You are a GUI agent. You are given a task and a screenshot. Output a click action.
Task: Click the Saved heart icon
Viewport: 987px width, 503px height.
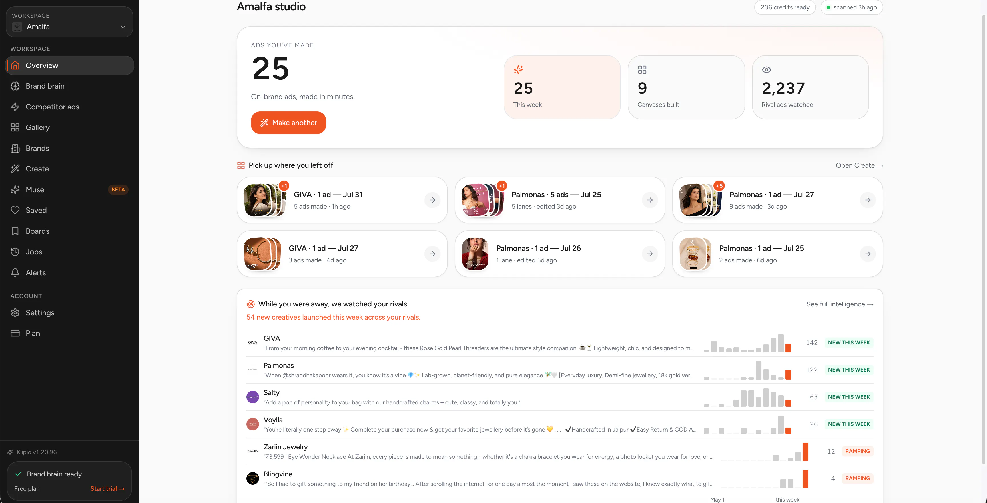point(15,210)
